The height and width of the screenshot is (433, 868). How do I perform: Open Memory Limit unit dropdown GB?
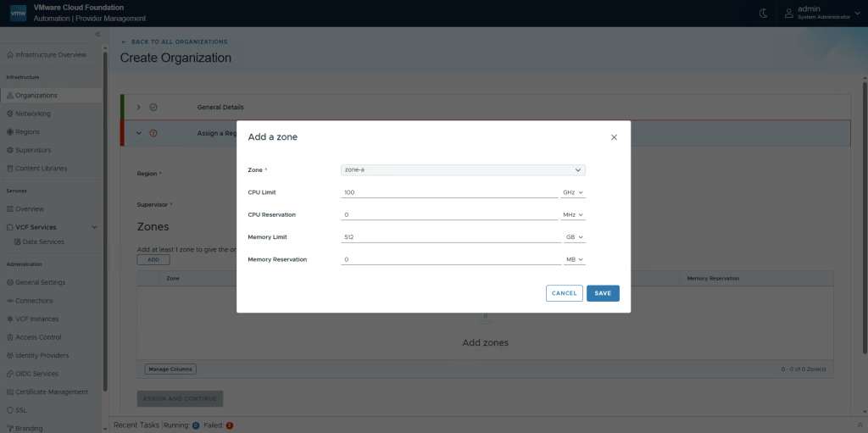(x=575, y=237)
